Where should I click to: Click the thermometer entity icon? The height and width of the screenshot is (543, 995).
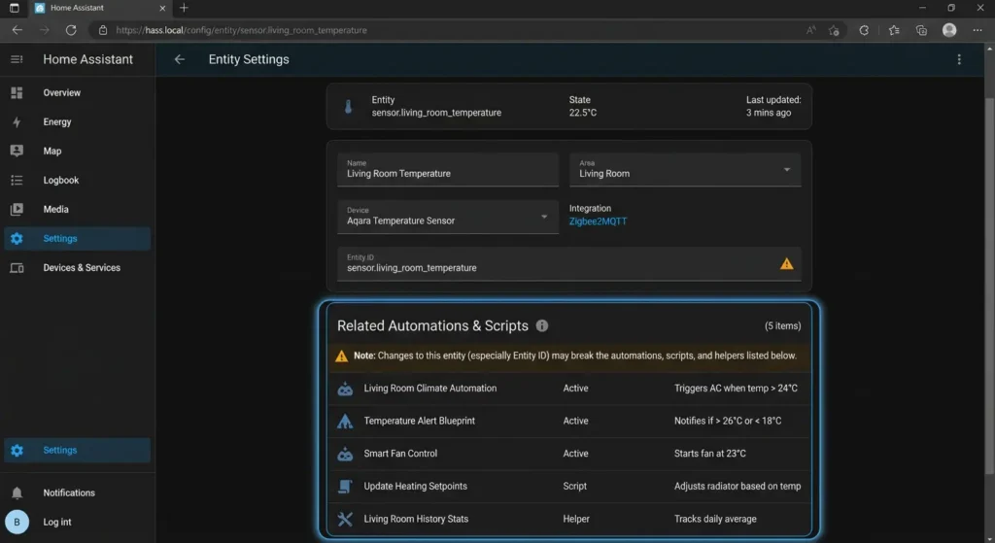tap(348, 107)
